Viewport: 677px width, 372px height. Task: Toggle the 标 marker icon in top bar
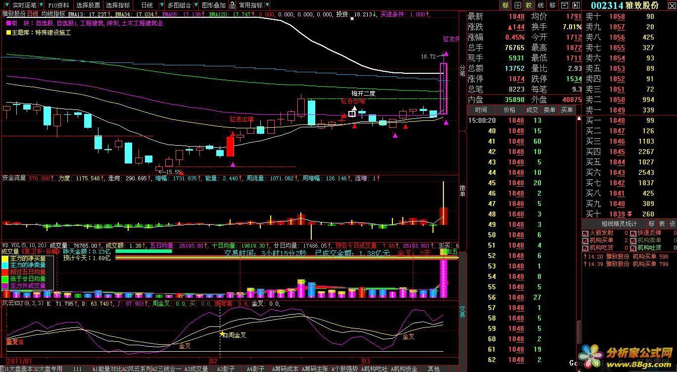pyautogui.click(x=505, y=5)
